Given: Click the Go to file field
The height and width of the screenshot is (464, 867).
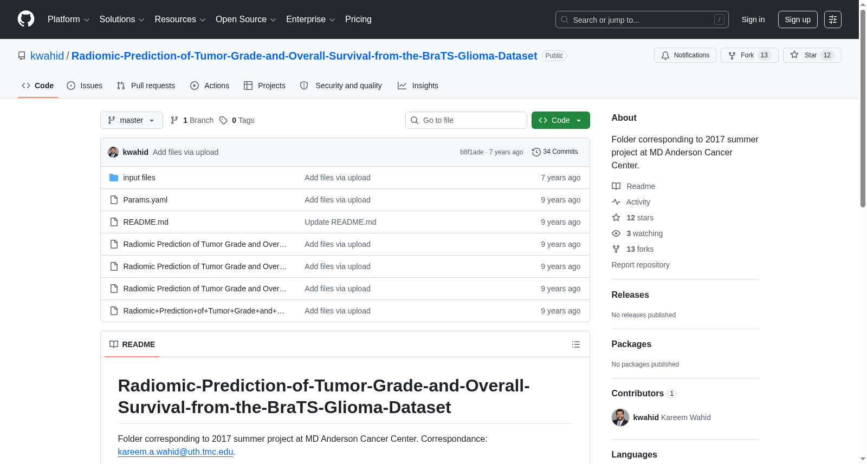Looking at the screenshot, I should click(466, 120).
